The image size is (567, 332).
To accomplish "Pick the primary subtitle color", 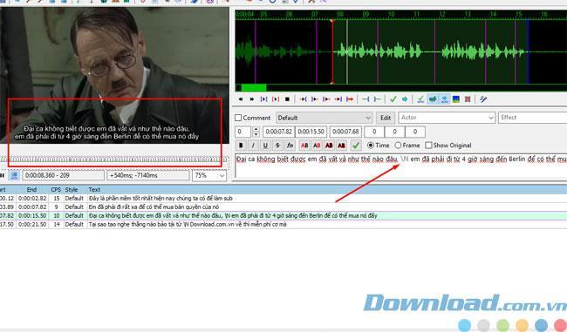I will point(304,146).
